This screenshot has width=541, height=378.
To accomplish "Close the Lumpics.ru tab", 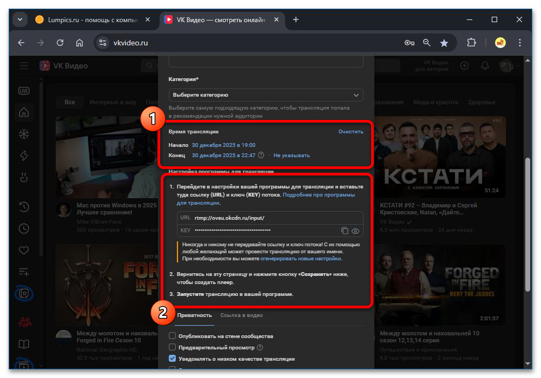I will pyautogui.click(x=148, y=19).
